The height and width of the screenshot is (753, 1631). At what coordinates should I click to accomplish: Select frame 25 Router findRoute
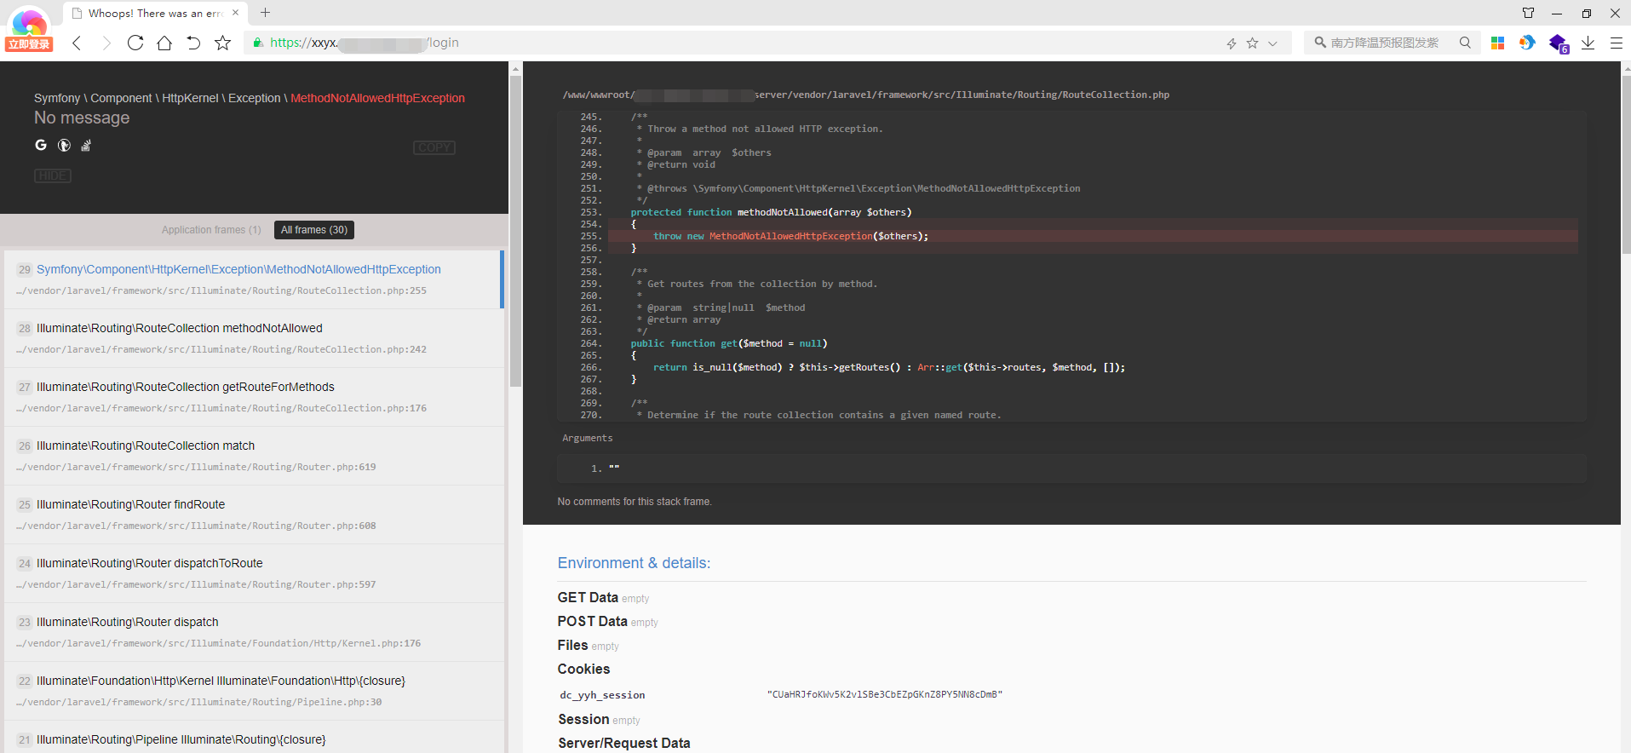click(254, 514)
